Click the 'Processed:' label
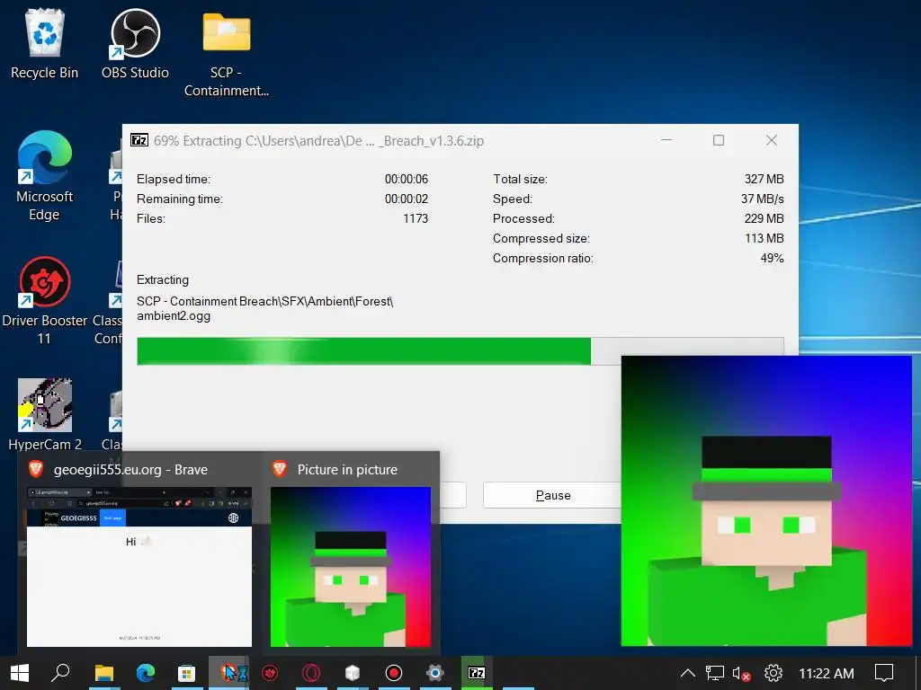Screen dimensions: 921x690 [523, 219]
